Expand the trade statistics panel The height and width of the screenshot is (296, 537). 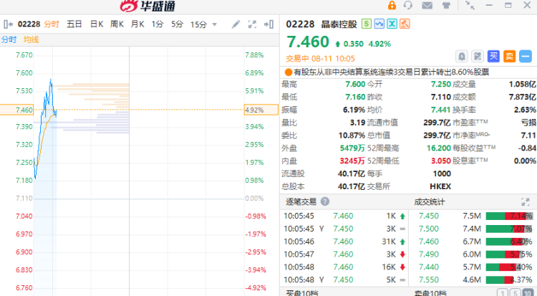pos(526,201)
